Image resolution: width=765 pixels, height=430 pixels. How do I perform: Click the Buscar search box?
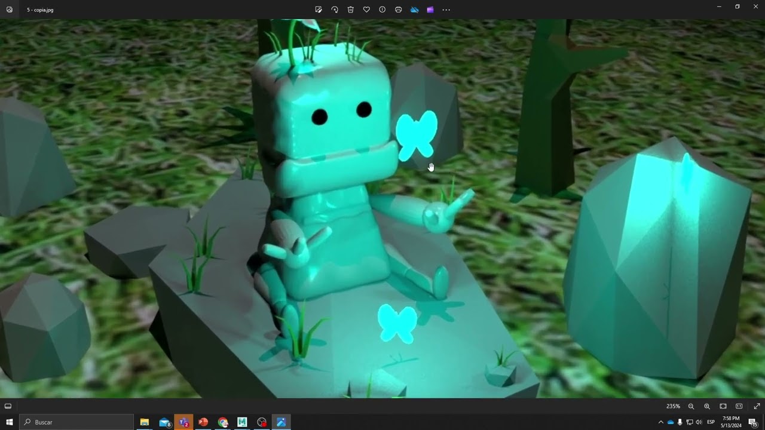(x=76, y=422)
